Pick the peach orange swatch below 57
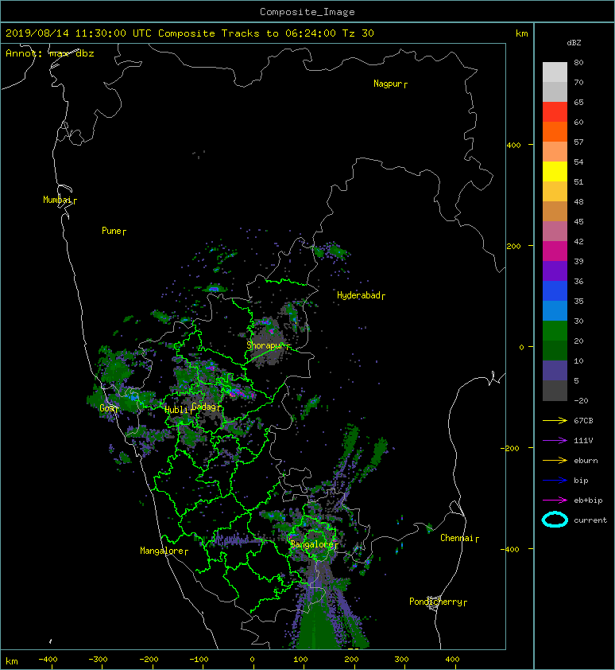615x670 pixels. 555,152
